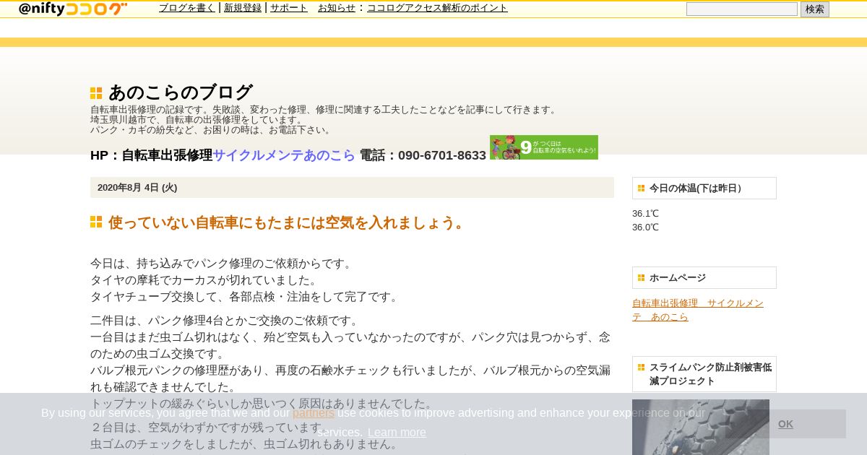Open the あのこらのブログ blog title
Screen dimensions: 867x455
(181, 92)
